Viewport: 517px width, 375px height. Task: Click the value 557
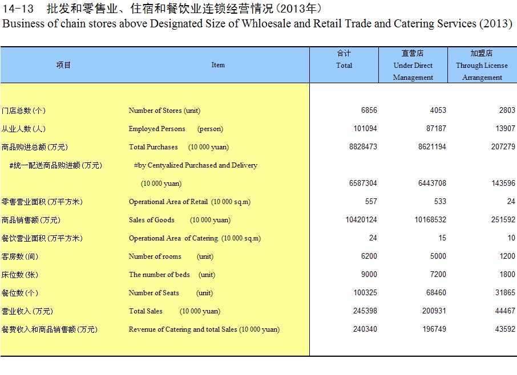point(371,202)
